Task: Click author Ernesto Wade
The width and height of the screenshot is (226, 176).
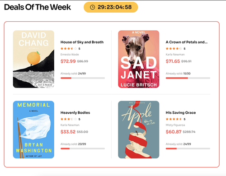Action: click(x=70, y=55)
